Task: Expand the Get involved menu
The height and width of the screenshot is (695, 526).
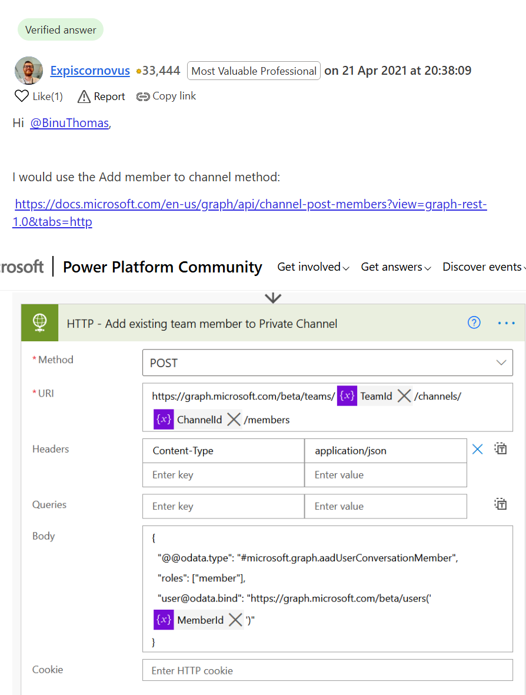Action: click(313, 267)
